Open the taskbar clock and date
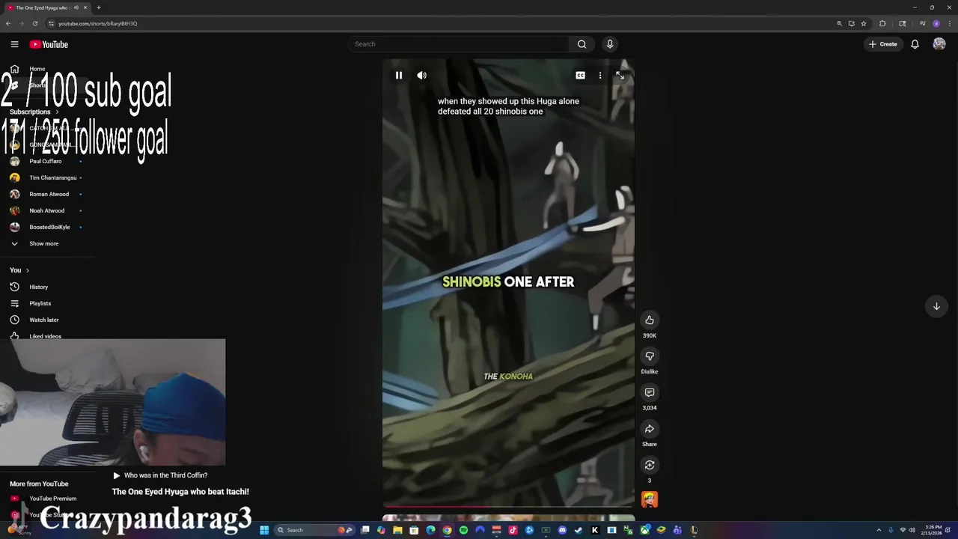Image resolution: width=958 pixels, height=539 pixels. tap(933, 530)
